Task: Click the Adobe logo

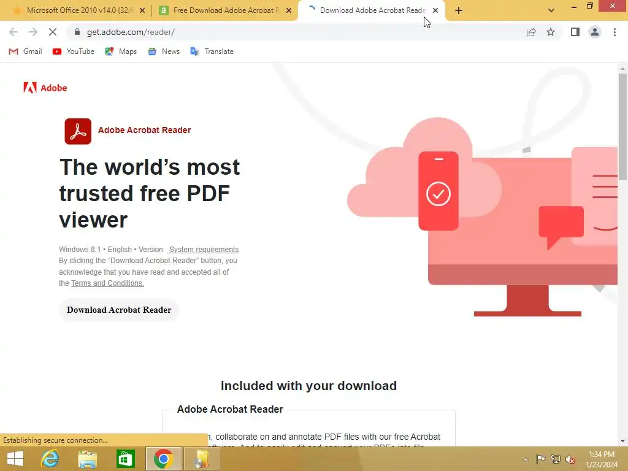Action: tap(45, 88)
